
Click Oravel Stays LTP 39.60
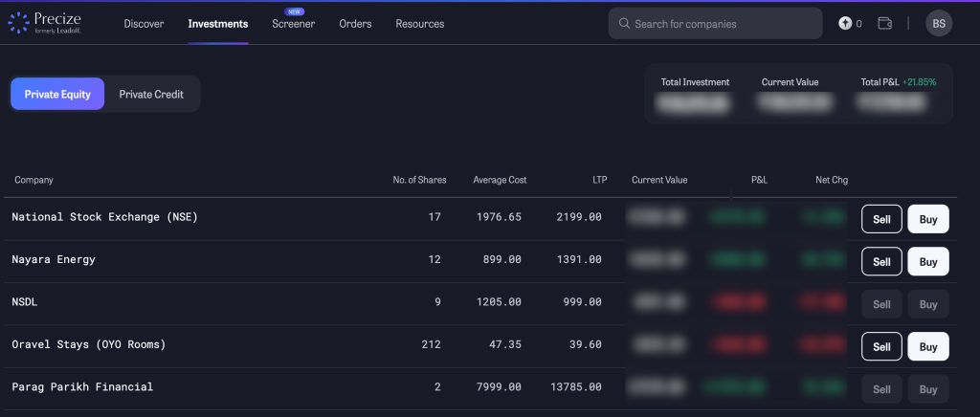click(x=587, y=344)
